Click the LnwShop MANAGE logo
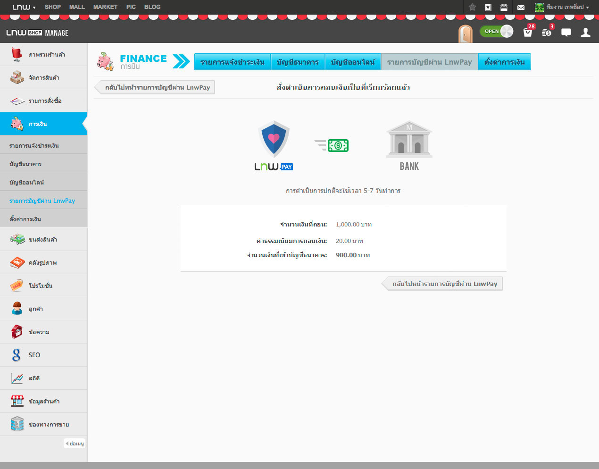Viewport: 599px width, 469px height. [x=37, y=33]
